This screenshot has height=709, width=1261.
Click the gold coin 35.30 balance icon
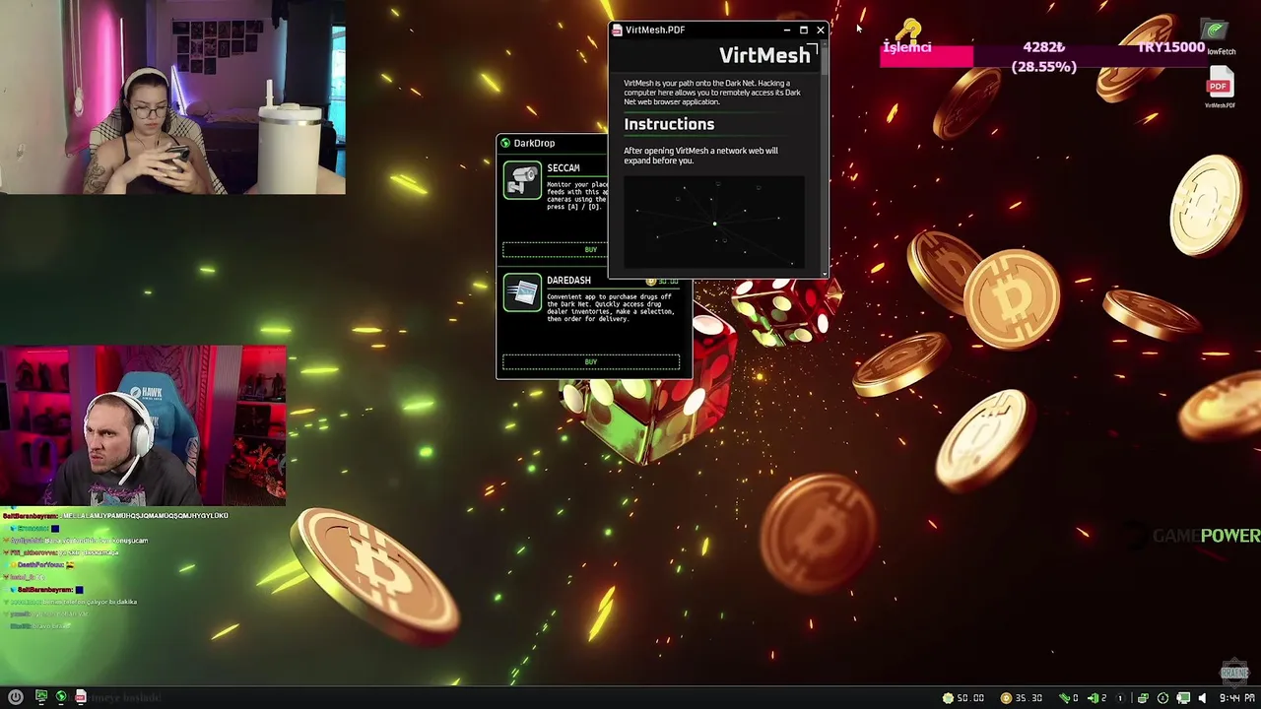pos(1006,698)
